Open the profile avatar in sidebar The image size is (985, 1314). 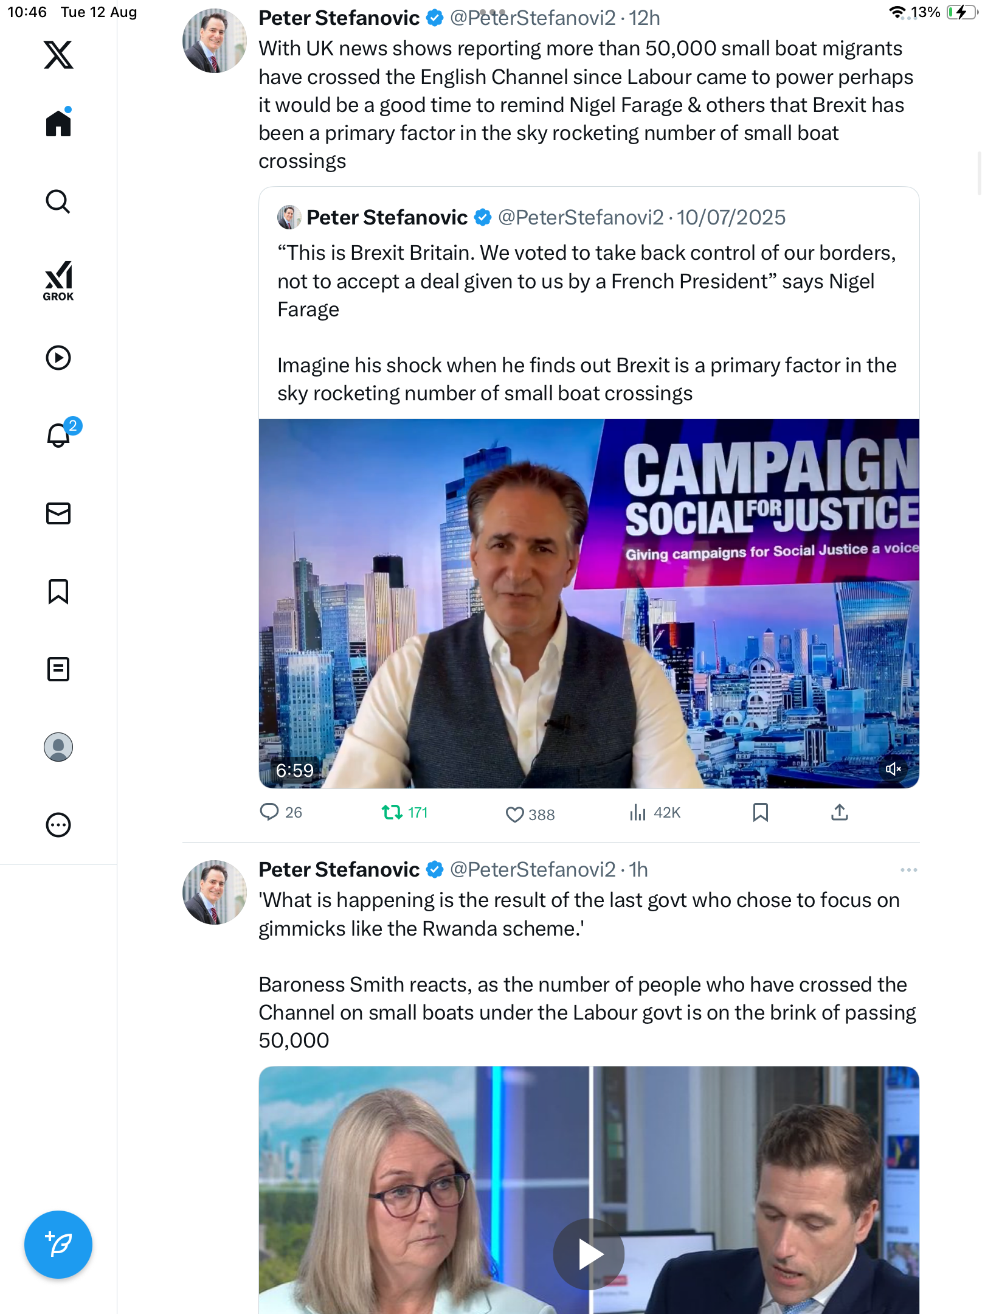[58, 747]
